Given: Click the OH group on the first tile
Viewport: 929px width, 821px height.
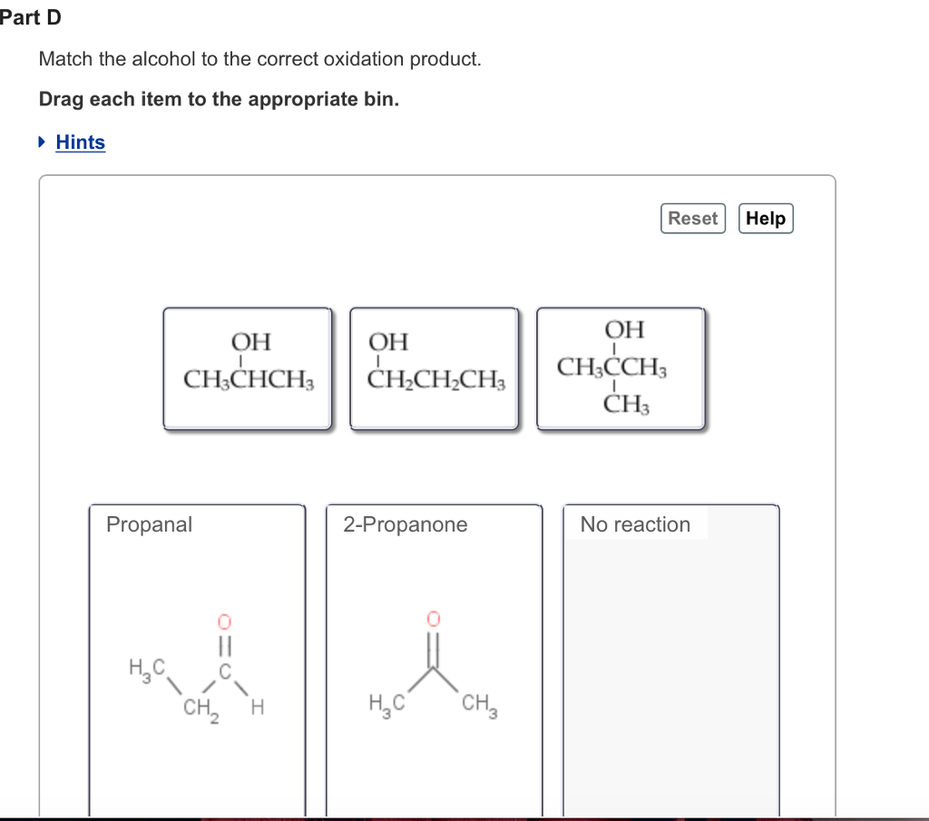Looking at the screenshot, I should click(x=252, y=342).
